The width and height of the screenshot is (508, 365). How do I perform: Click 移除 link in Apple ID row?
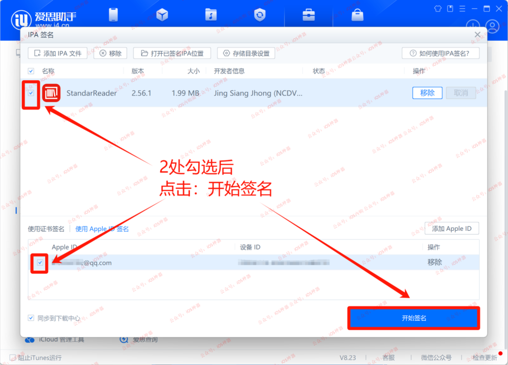coord(435,262)
